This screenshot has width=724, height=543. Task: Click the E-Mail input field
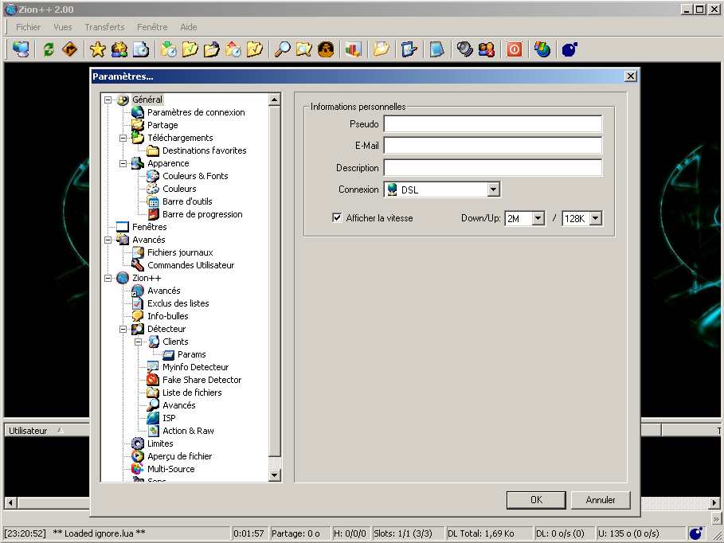(493, 146)
